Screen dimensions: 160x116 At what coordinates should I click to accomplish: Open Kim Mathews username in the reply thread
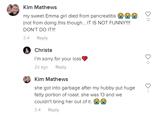coord(51,79)
